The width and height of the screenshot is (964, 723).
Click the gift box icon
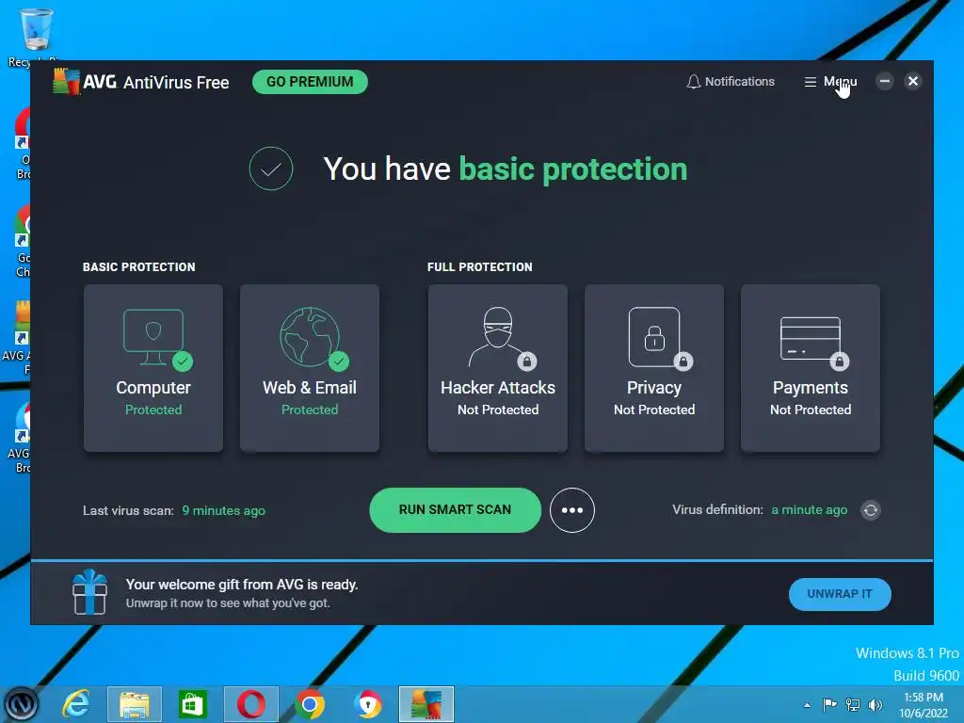[x=89, y=592]
